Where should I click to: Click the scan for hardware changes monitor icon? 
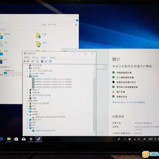click(x=51, y=61)
